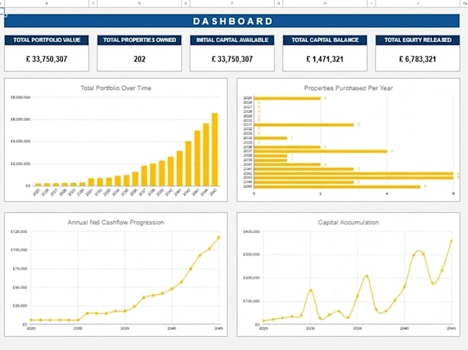Click the £75,000 axis label in cashflow chart
This screenshot has width=468, height=350.
[20, 269]
